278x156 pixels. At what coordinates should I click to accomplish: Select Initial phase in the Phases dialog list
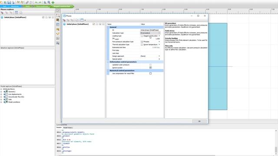(x=78, y=24)
